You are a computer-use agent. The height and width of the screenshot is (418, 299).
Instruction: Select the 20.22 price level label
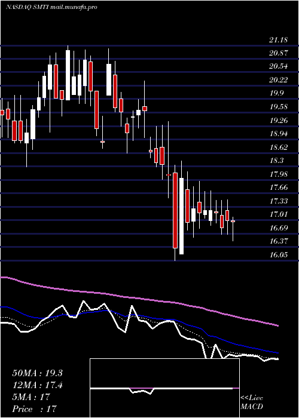coord(278,80)
